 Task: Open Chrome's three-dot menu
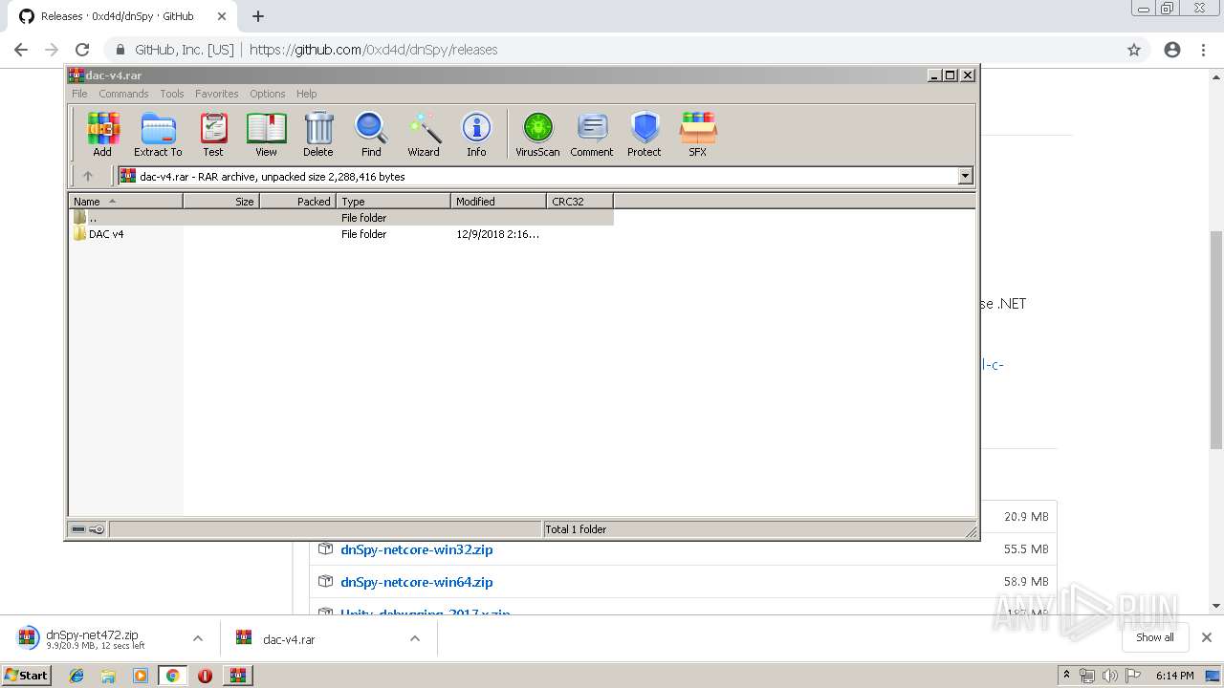(1204, 50)
